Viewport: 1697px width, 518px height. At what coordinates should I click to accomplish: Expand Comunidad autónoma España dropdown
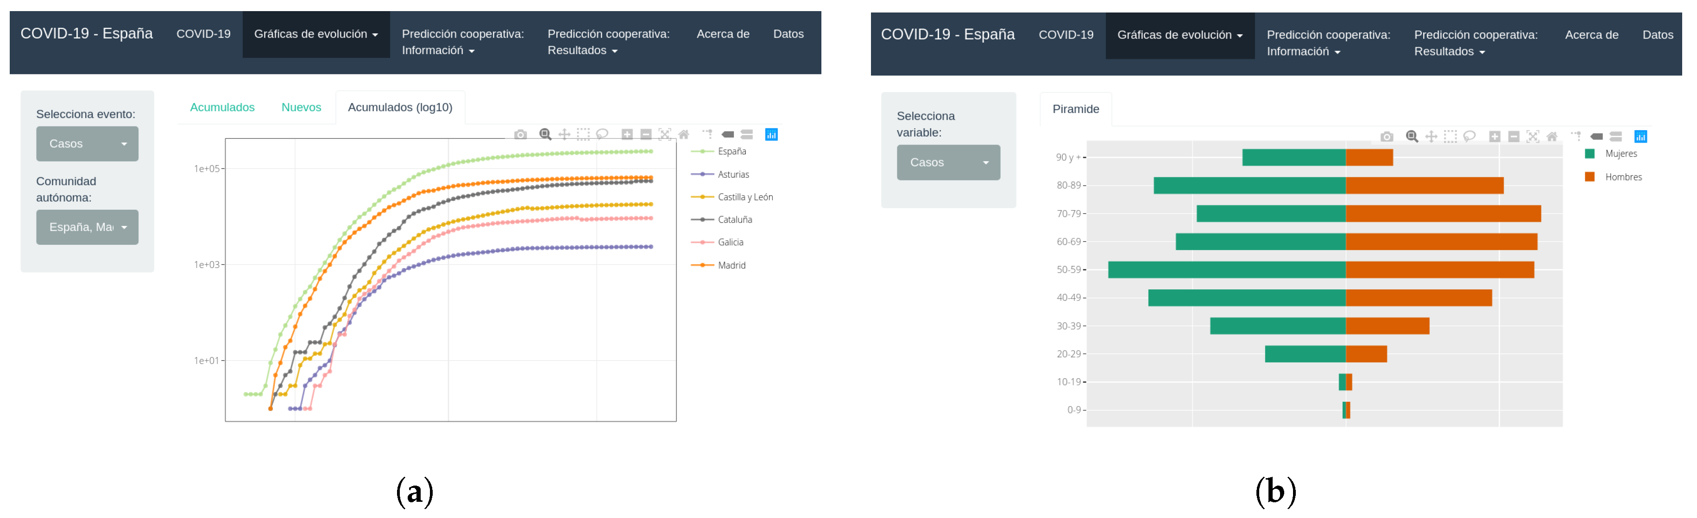pyautogui.click(x=87, y=227)
